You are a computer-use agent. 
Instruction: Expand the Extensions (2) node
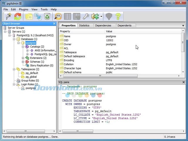point(23,58)
